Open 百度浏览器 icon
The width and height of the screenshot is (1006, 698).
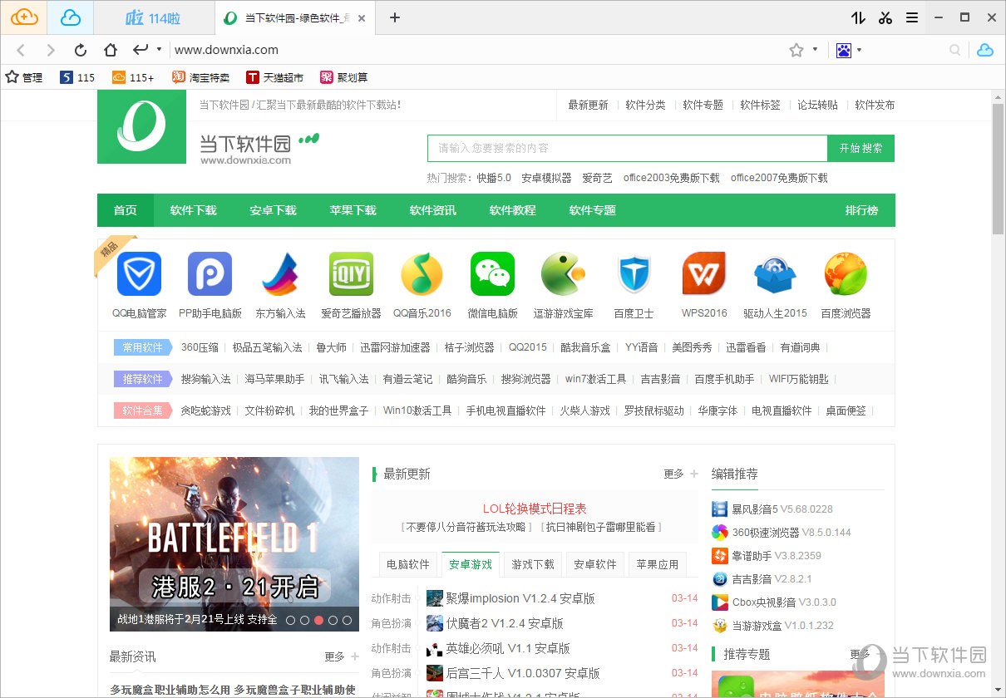846,274
